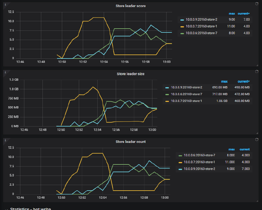Toggle store-7 series in Store leader score legend
This screenshot has height=210, width=262.
pos(201,33)
